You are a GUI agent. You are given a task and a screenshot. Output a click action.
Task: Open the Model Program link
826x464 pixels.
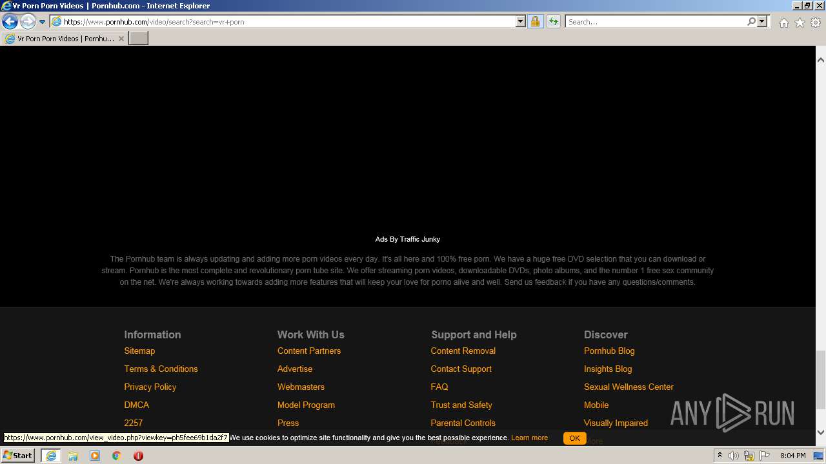coord(306,405)
